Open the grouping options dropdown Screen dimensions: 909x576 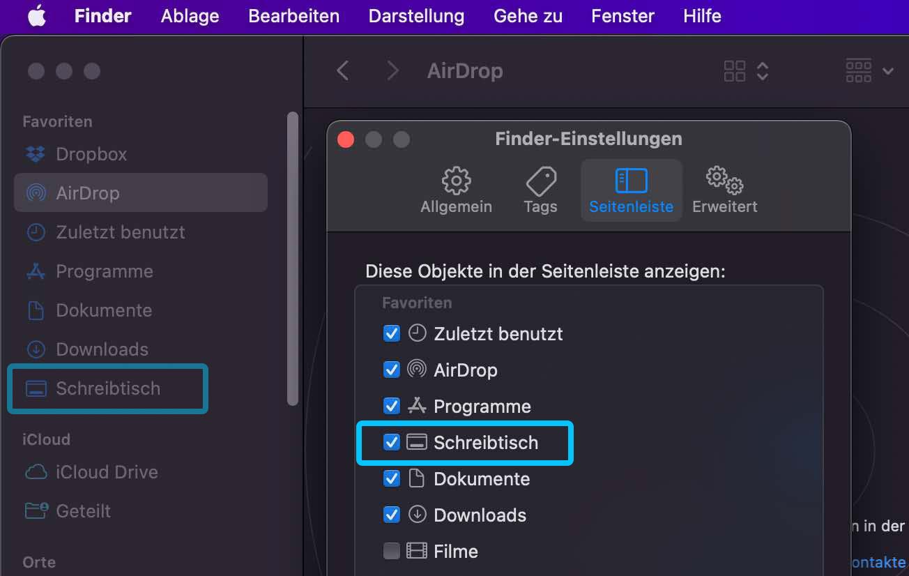(x=869, y=70)
